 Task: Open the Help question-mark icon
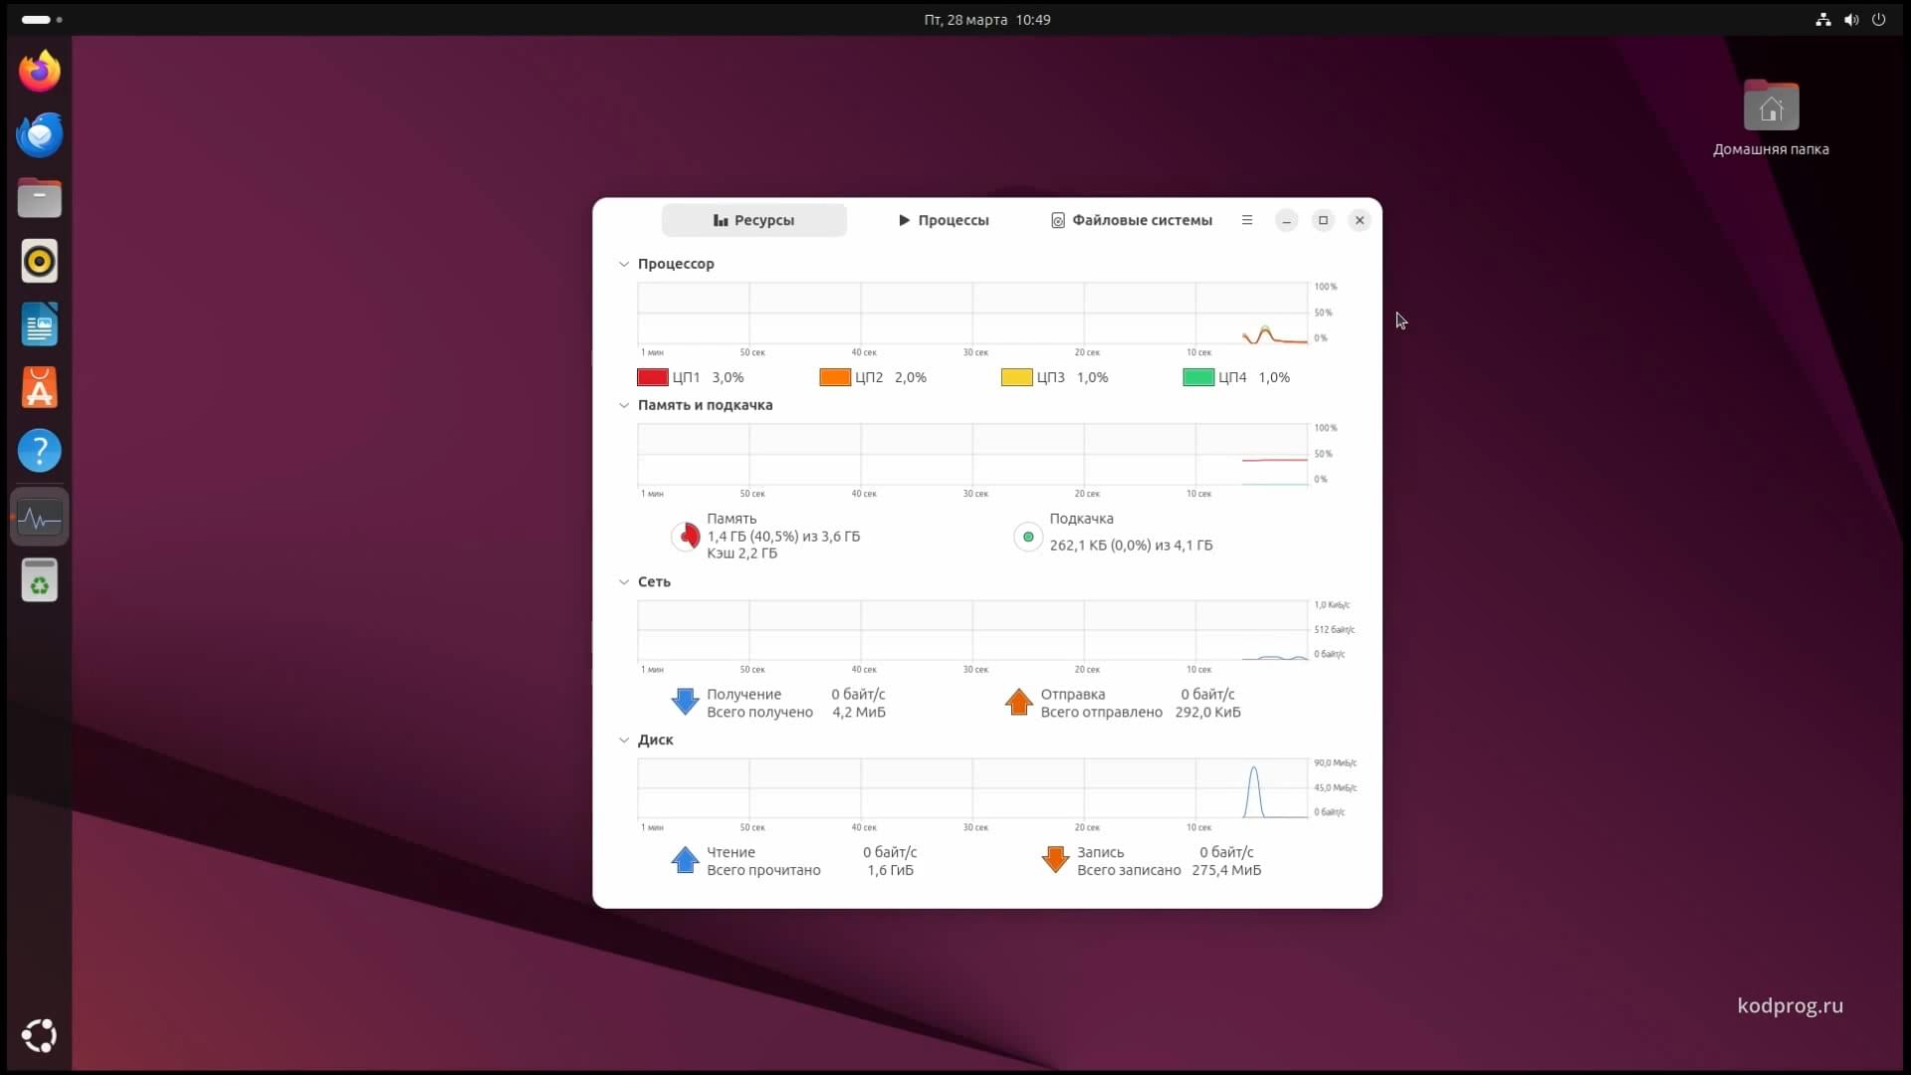[40, 451]
